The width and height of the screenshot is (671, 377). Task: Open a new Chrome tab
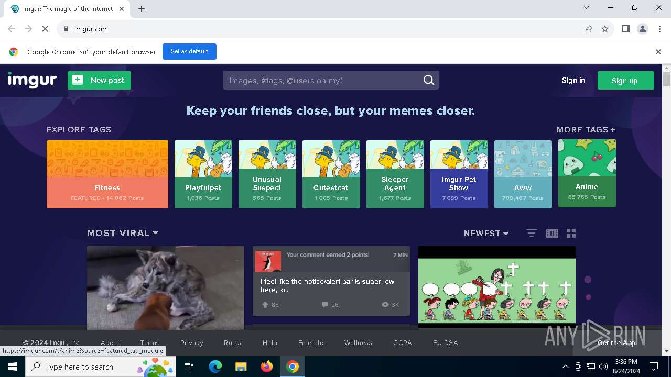coord(142,8)
